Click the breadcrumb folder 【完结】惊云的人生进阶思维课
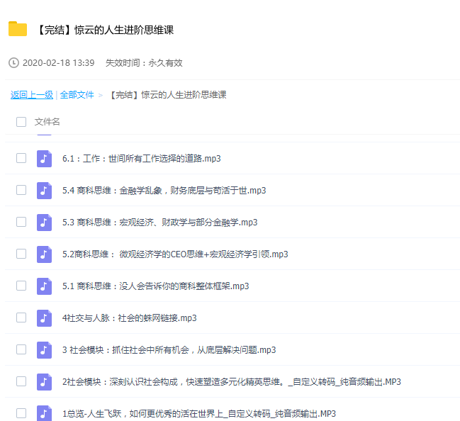This screenshot has height=421, width=460. [168, 95]
